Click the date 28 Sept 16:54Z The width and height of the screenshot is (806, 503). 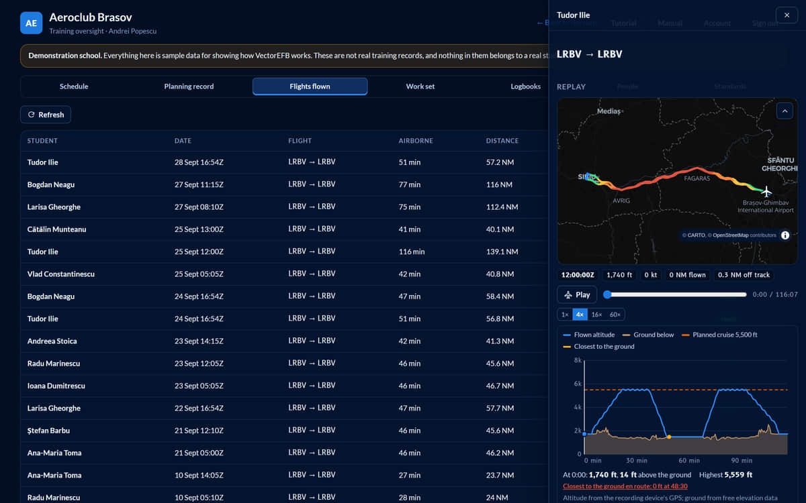(x=199, y=162)
